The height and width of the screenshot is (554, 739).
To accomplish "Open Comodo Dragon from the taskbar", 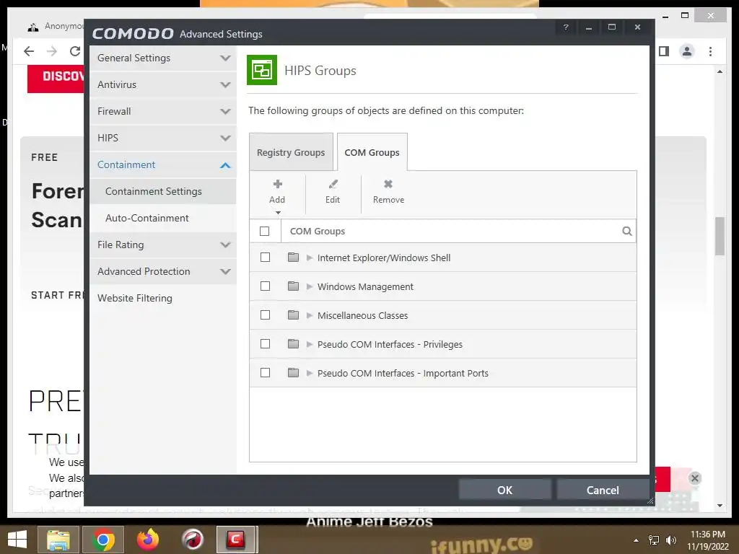I will click(192, 540).
